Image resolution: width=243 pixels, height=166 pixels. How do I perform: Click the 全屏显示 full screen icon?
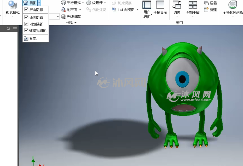pyautogui.click(x=160, y=5)
